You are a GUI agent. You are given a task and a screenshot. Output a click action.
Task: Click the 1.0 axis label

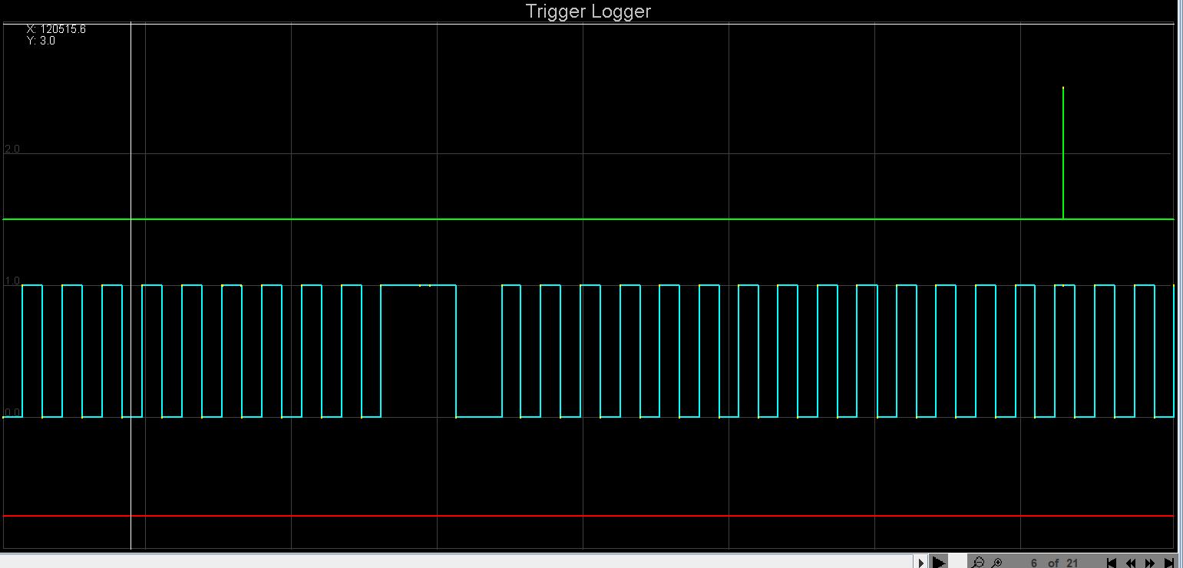[12, 281]
